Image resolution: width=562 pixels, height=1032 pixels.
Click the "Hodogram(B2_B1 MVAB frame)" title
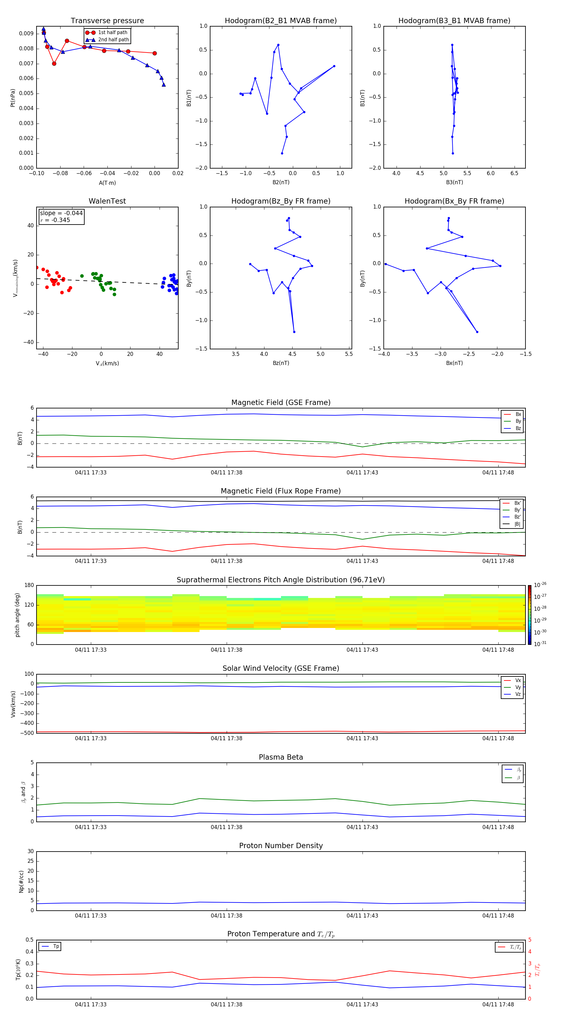(281, 21)
